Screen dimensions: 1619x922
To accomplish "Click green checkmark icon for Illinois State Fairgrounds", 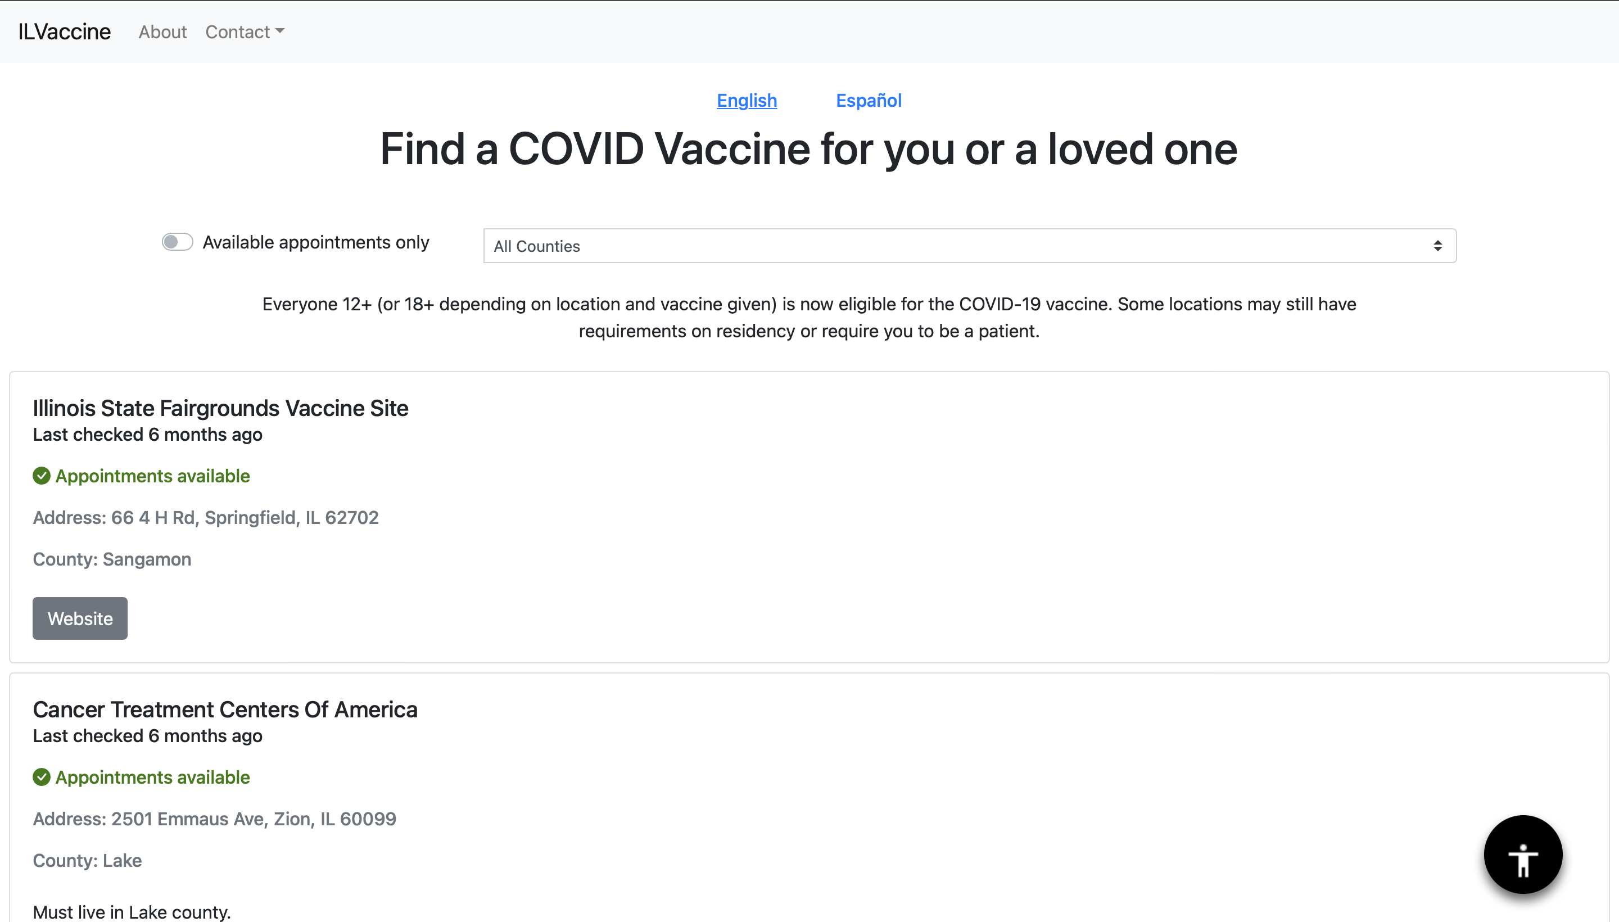I will (x=41, y=476).
